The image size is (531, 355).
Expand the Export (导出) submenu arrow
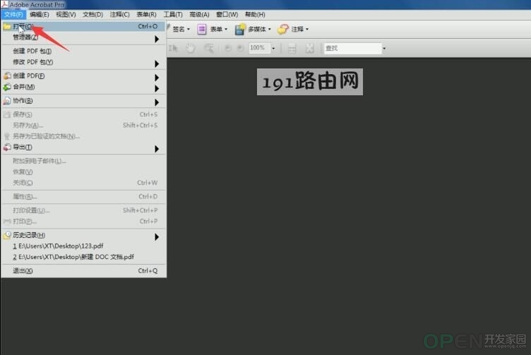coord(157,149)
